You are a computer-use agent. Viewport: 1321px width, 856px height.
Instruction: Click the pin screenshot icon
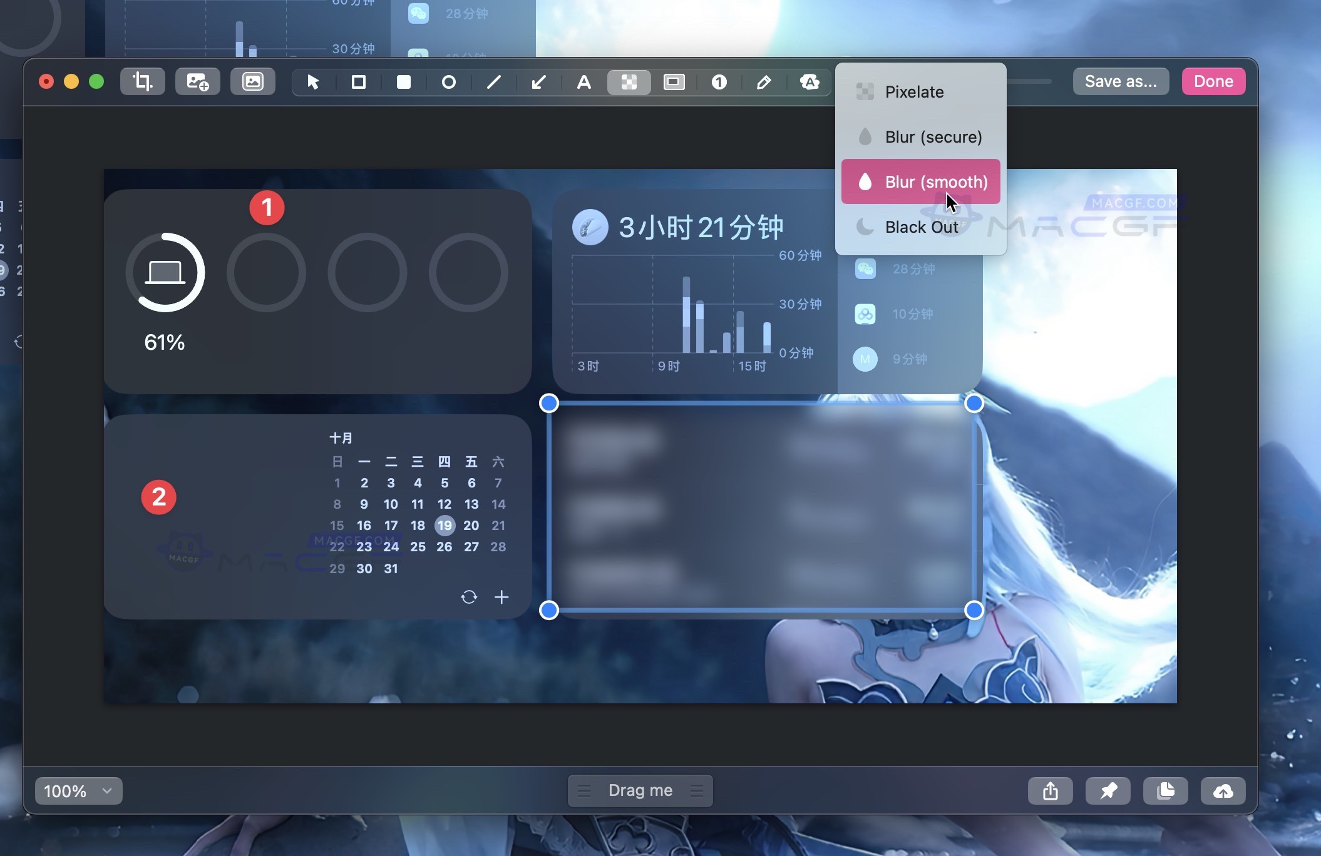[1108, 790]
